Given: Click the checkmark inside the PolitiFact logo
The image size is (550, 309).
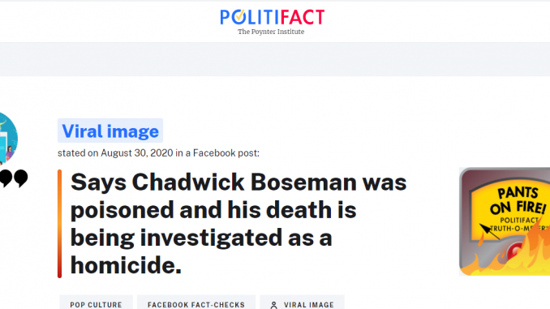Looking at the screenshot, I should tap(239, 15).
